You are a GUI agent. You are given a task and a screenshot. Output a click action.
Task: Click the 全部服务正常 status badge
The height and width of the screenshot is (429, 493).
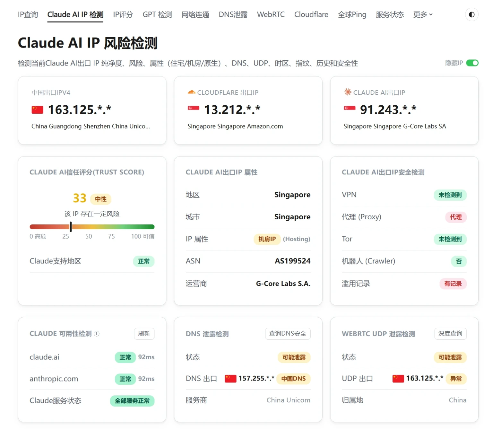132,401
